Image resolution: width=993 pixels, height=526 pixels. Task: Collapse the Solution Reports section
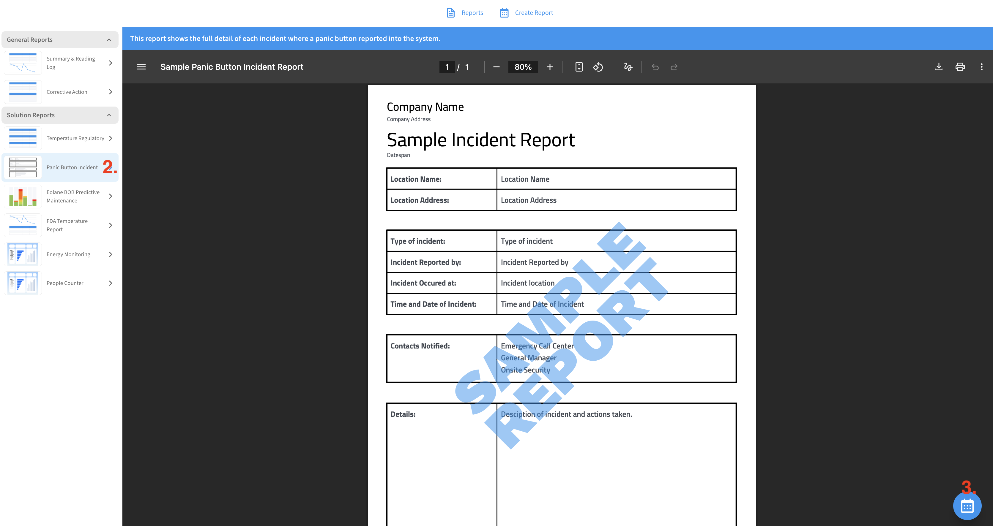point(109,115)
